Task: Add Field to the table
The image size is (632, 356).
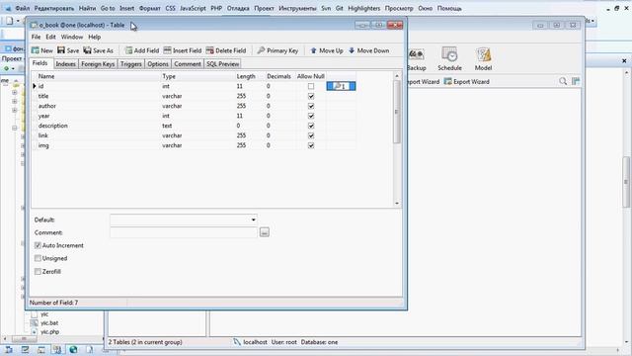Action: pos(141,50)
